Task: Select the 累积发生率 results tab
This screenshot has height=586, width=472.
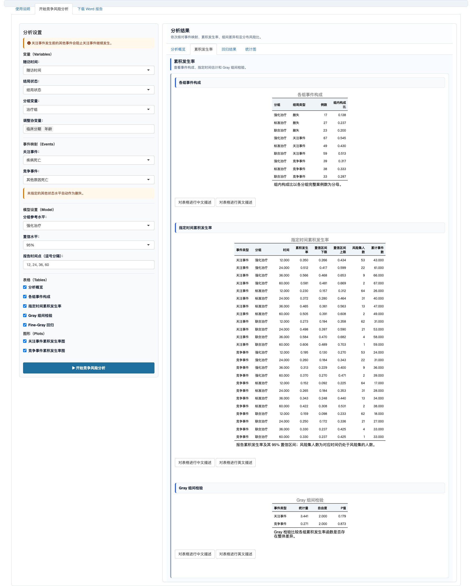Action: pyautogui.click(x=203, y=49)
